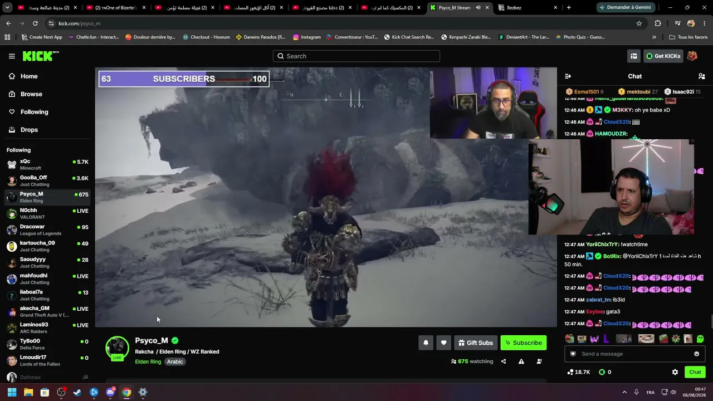
Task: Open the user profile avatar menu
Action: 692,56
